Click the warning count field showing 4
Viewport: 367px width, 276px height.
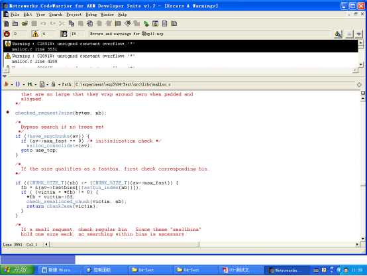(x=48, y=34)
